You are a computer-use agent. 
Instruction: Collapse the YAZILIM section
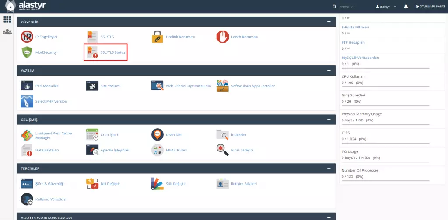329,70
